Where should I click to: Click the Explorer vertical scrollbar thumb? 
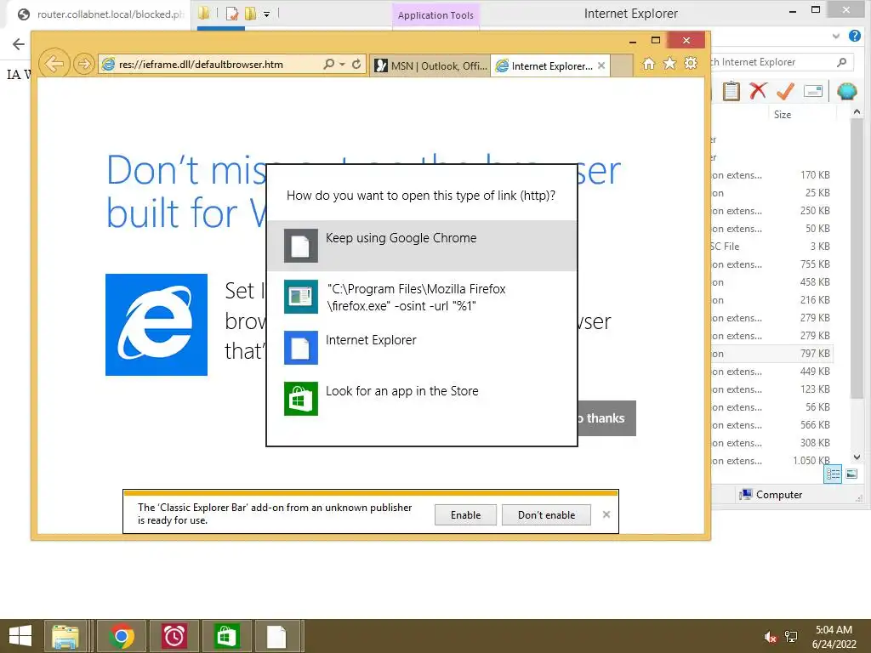coord(857,258)
